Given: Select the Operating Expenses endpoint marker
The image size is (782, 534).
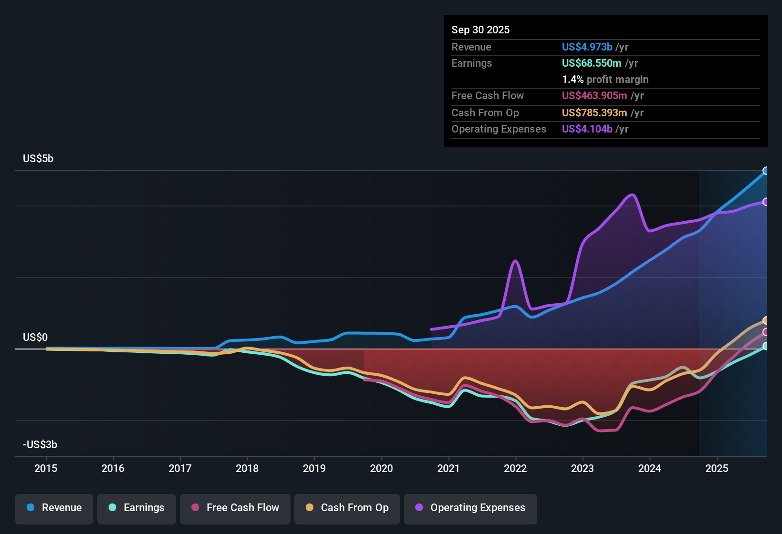Looking at the screenshot, I should coord(766,202).
